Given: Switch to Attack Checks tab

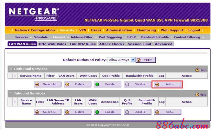Looking at the screenshot, I should [x=112, y=44].
